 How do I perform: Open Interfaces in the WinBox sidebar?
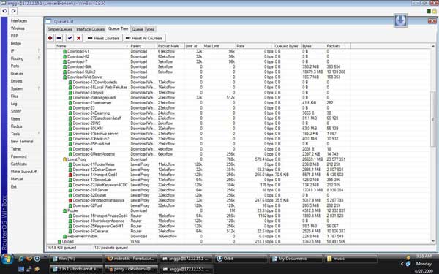click(x=19, y=21)
